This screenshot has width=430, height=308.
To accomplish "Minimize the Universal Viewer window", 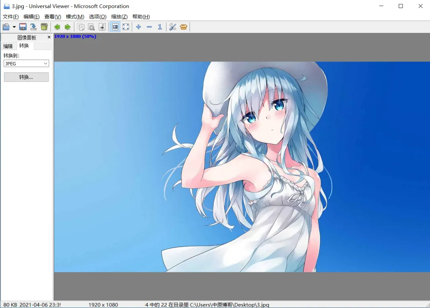I will tap(381, 6).
